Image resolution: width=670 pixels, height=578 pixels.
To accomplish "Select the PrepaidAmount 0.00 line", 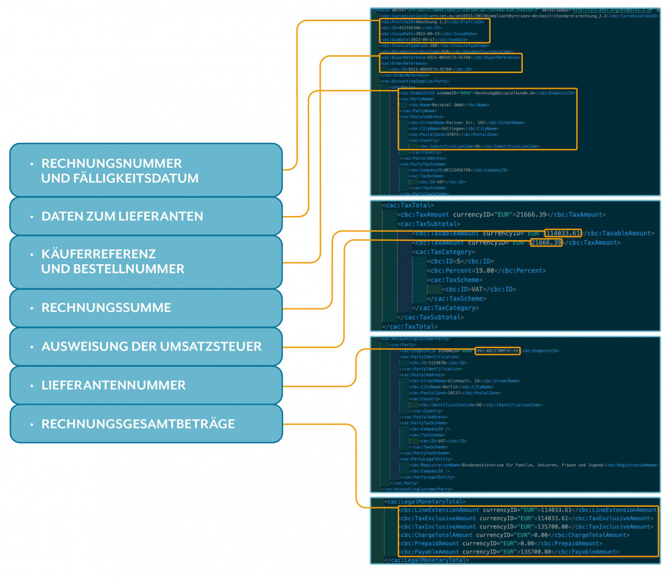I will [x=501, y=544].
